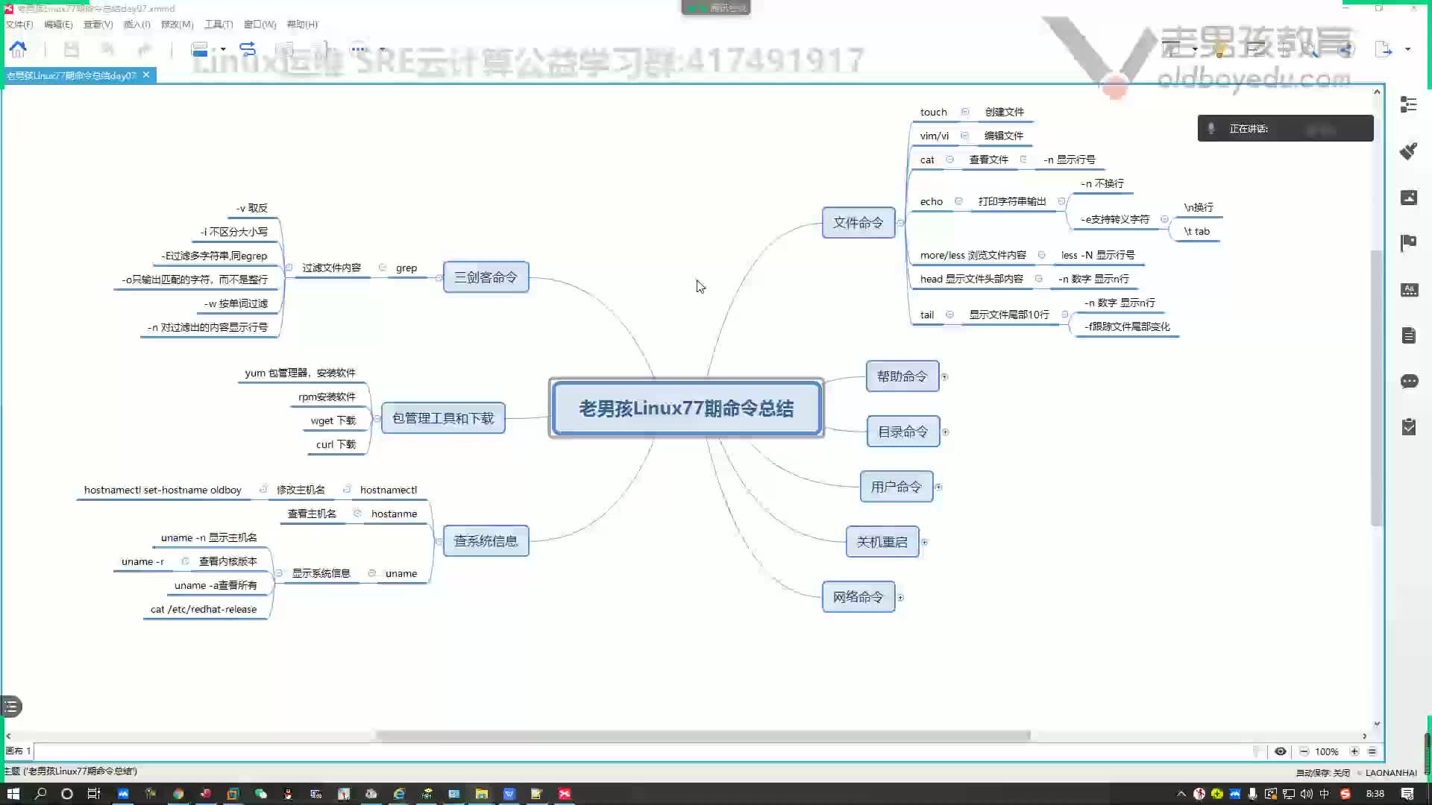Select the 'hostnamectl set-hostname oldboy' subtopic

pyautogui.click(x=163, y=490)
